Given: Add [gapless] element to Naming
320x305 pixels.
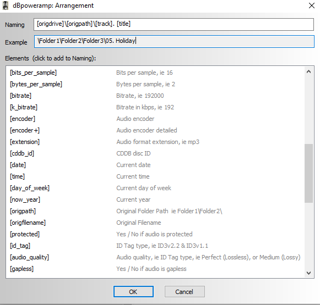Looking at the screenshot, I should (x=21, y=269).
